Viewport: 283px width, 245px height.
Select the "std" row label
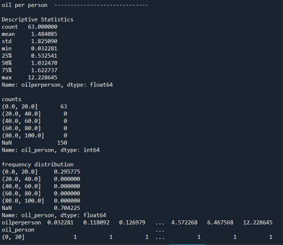coord(7,41)
